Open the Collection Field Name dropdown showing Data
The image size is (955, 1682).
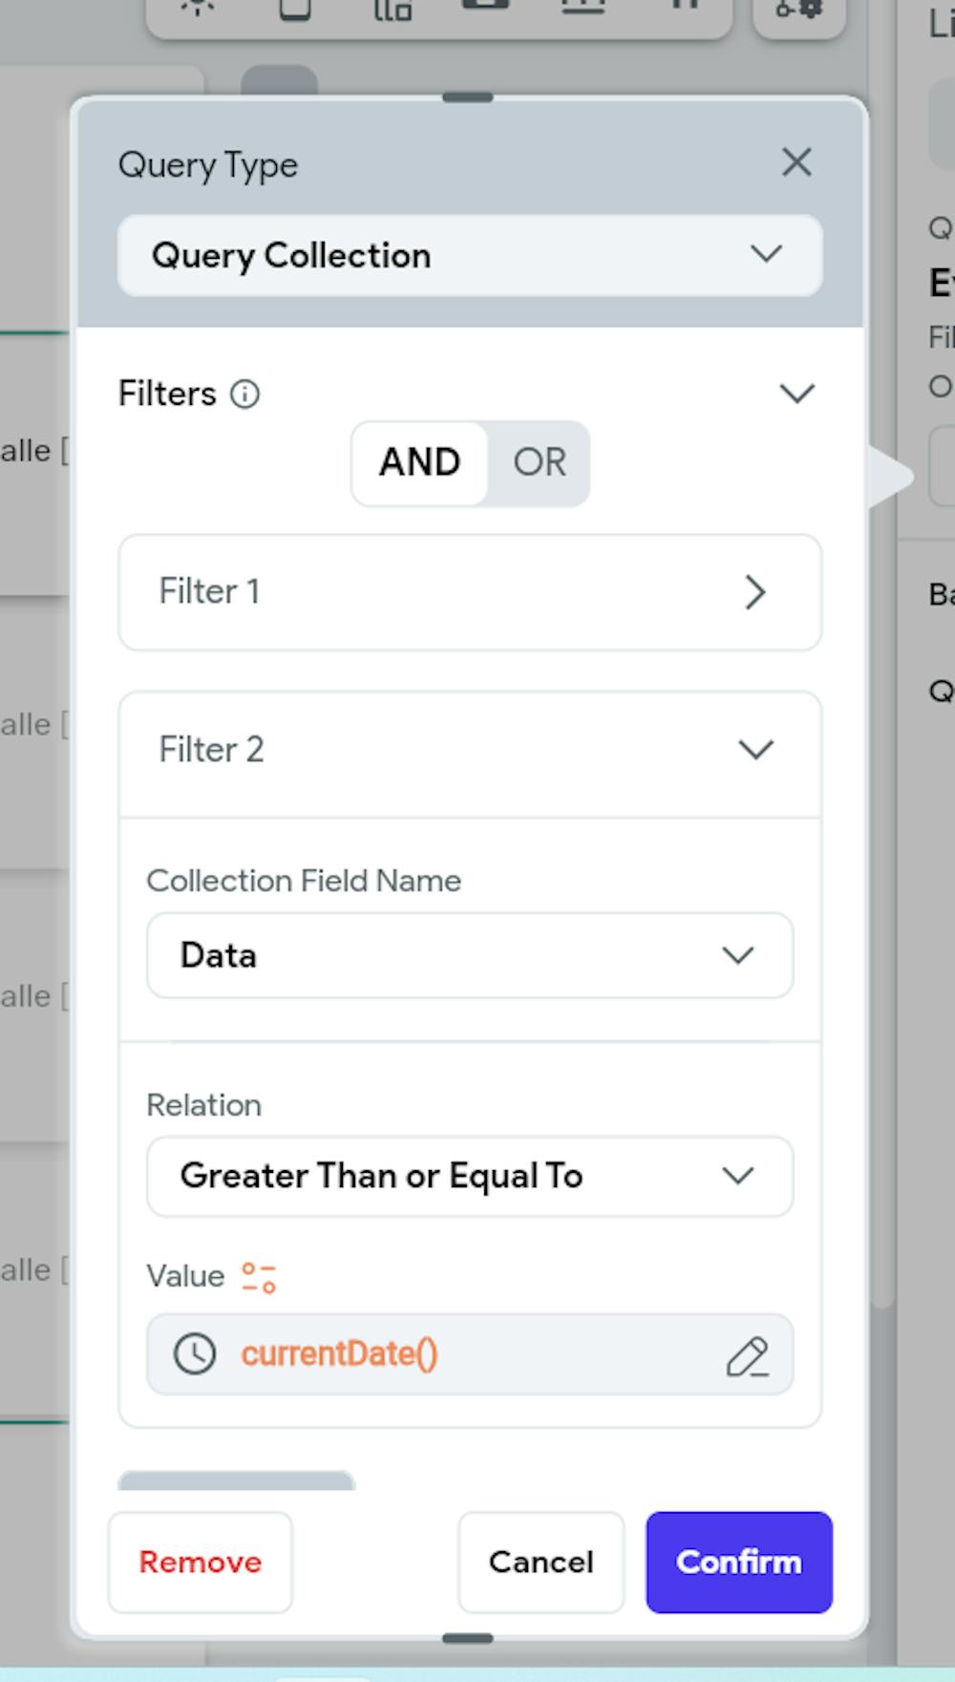coord(469,955)
